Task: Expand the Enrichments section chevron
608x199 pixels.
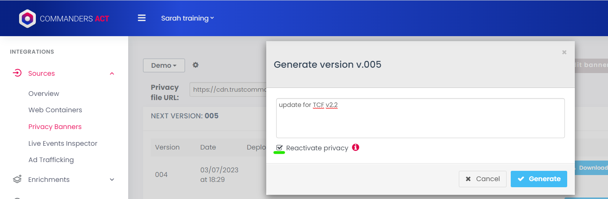Action: [x=112, y=180]
